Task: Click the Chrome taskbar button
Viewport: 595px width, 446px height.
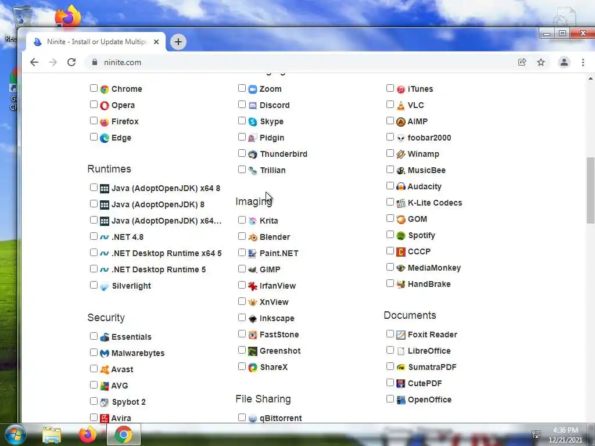Action: point(124,434)
